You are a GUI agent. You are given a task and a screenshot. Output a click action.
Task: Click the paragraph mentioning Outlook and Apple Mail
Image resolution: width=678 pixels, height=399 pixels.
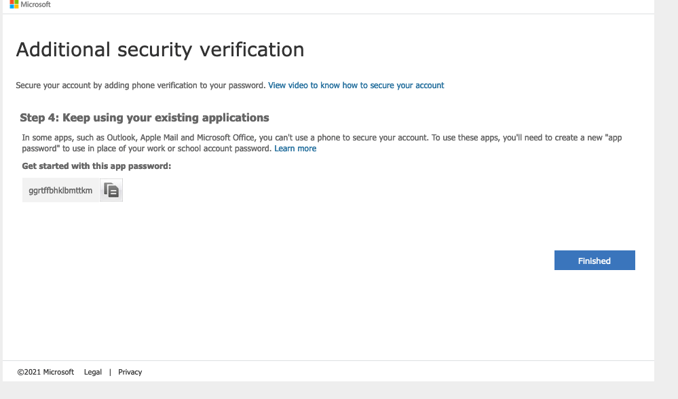click(322, 143)
